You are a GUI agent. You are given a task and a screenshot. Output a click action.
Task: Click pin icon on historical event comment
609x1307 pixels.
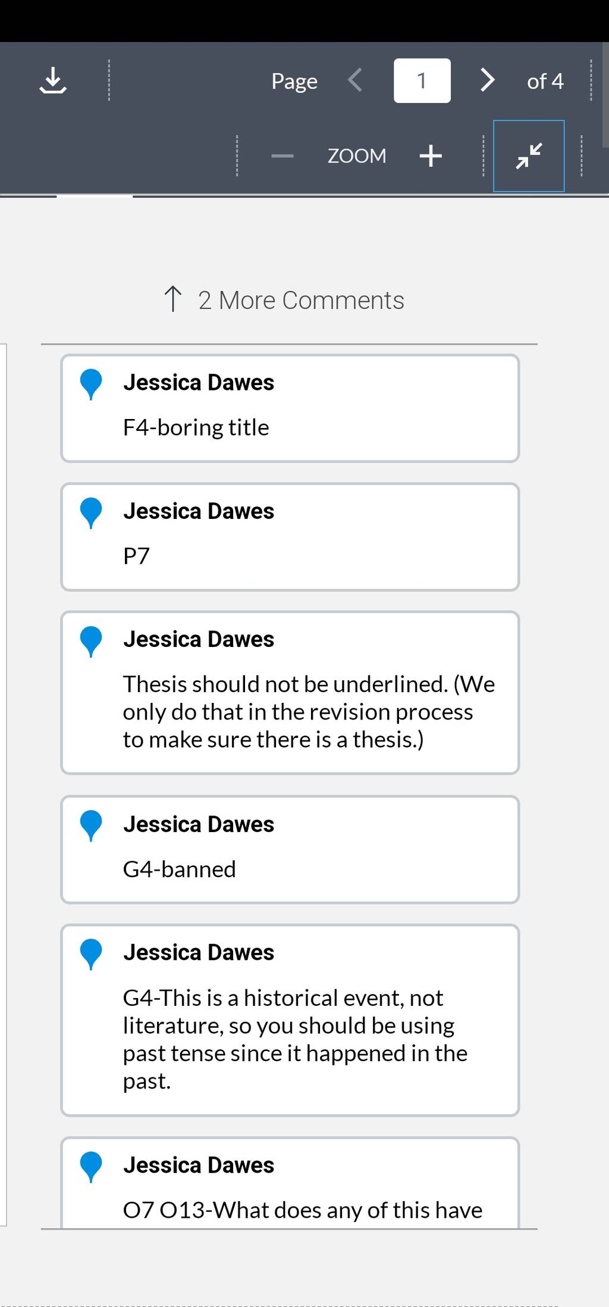coord(91,955)
